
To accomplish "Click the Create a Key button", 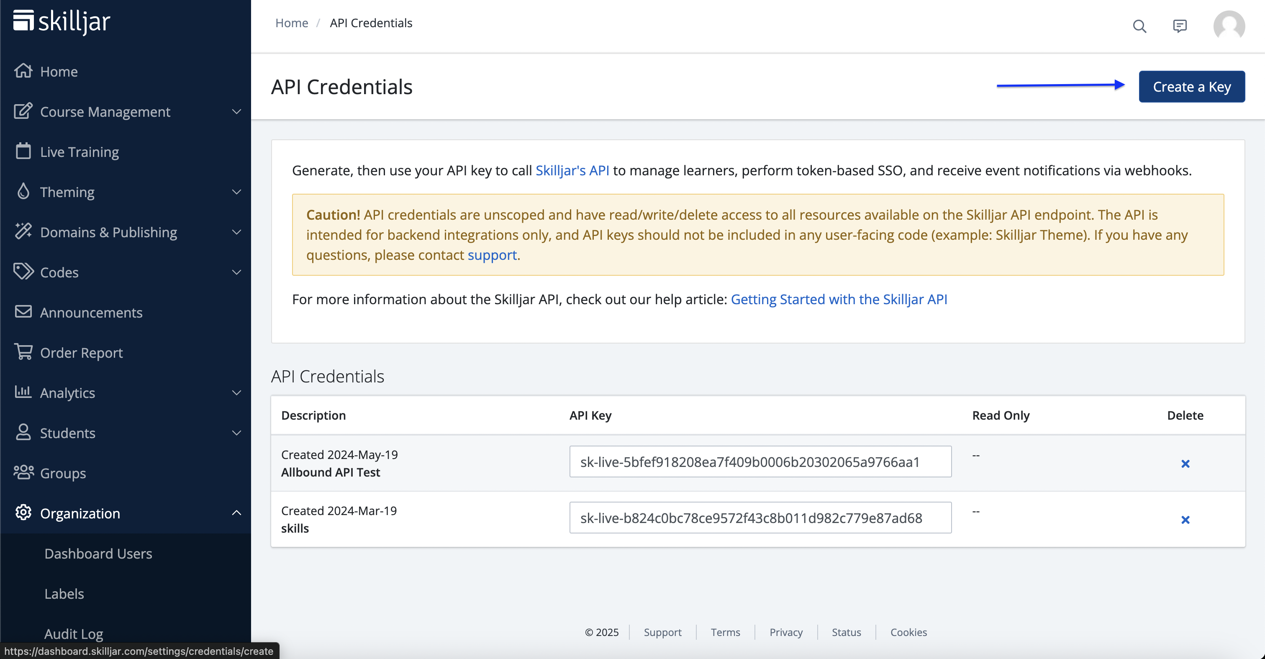I will (1192, 87).
